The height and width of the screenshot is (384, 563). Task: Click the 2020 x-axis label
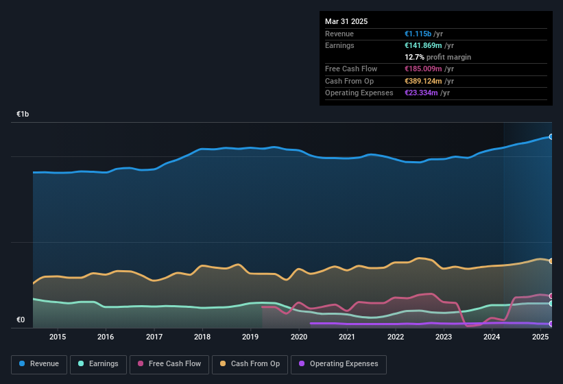[x=299, y=337]
